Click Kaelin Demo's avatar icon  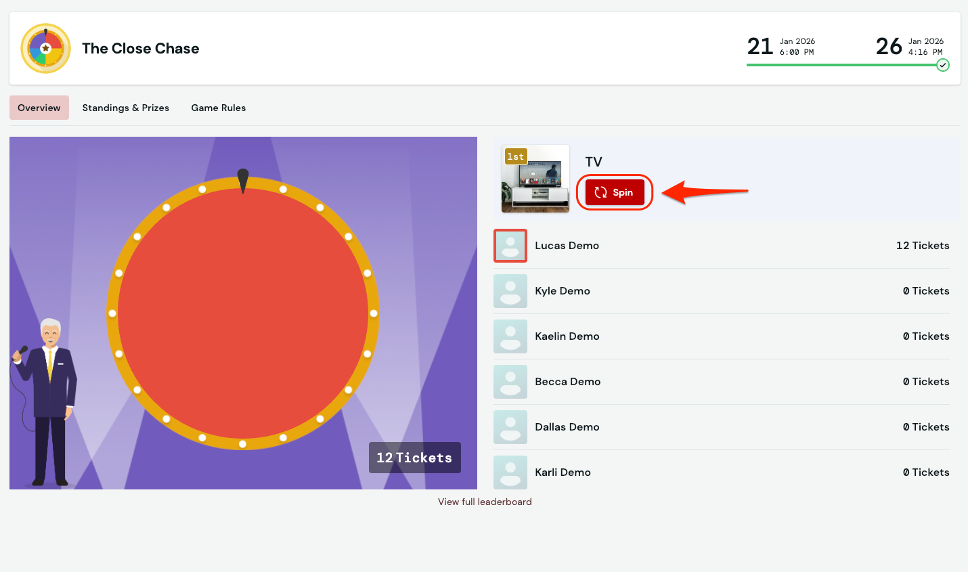pos(510,336)
